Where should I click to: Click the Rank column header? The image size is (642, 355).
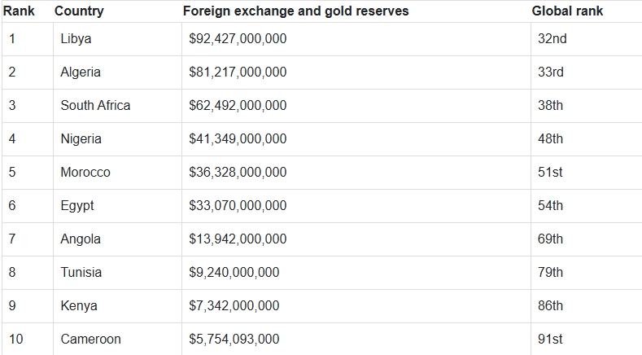pos(18,11)
